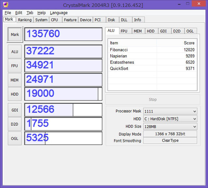
Task: Switch to the Feature tab
Action: (x=70, y=20)
